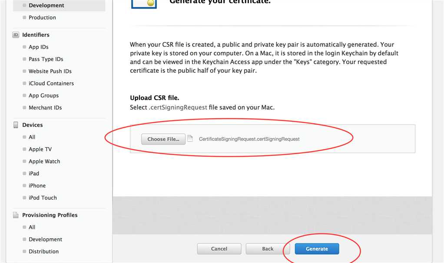Go Back to previous step
Viewport: 444px width, 263px height.
[268, 249]
